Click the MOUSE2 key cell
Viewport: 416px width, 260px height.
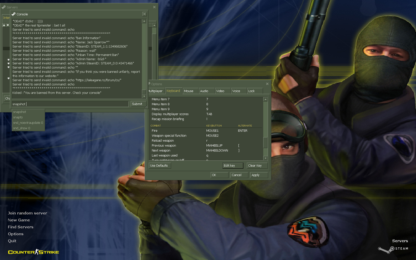213,136
